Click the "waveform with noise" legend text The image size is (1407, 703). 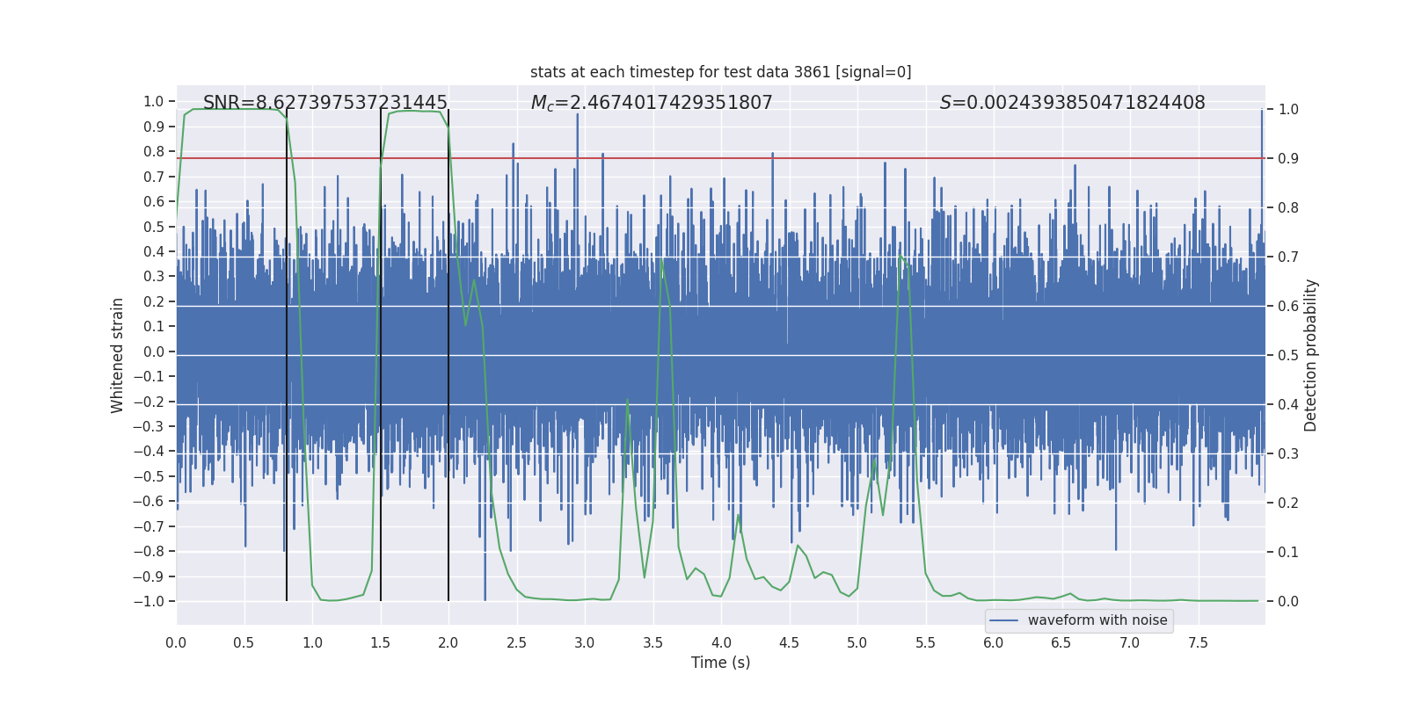coord(1097,620)
